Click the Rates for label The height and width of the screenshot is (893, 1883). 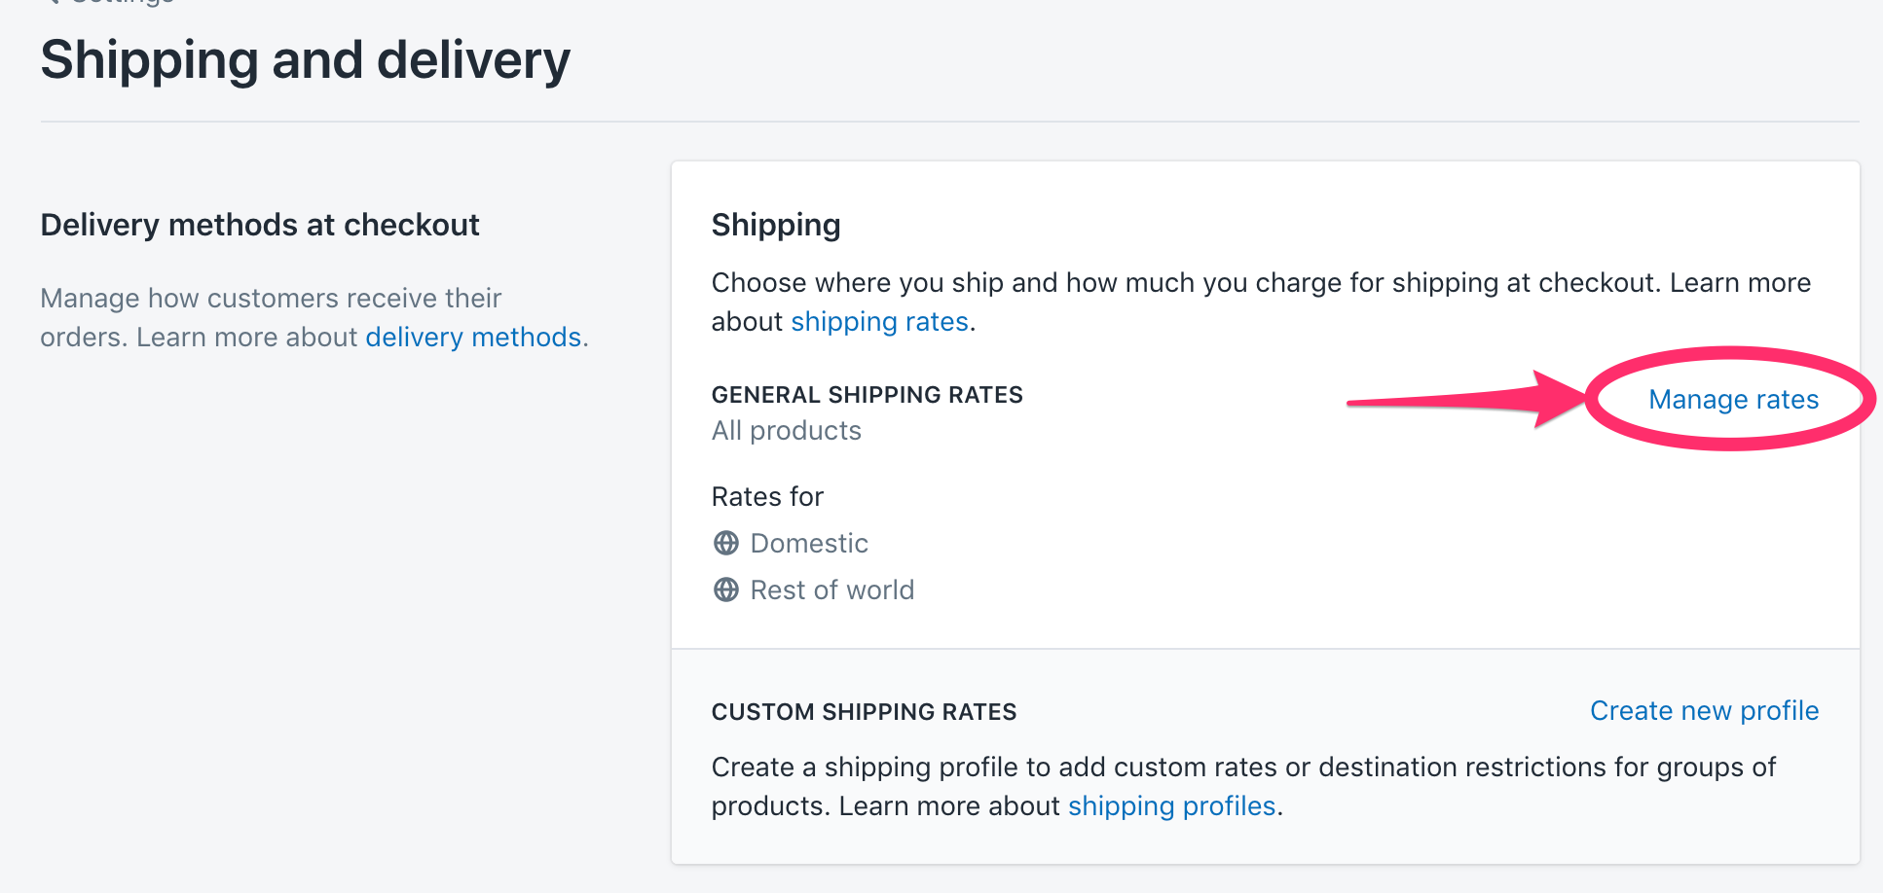pyautogui.click(x=767, y=497)
